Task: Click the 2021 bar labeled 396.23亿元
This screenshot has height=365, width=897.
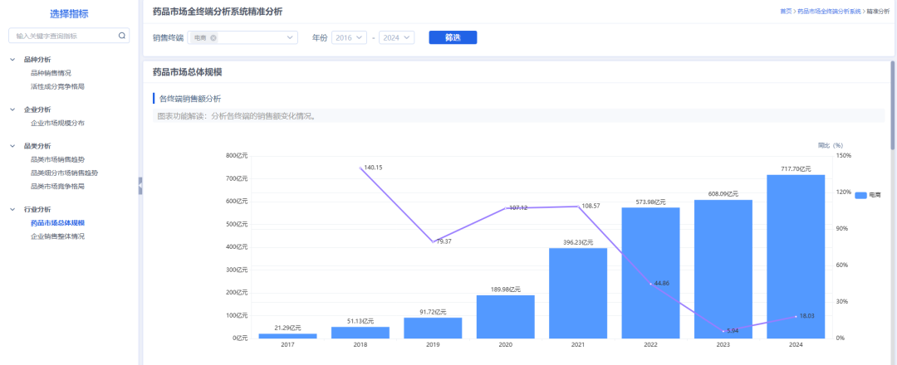Action: pos(578,293)
